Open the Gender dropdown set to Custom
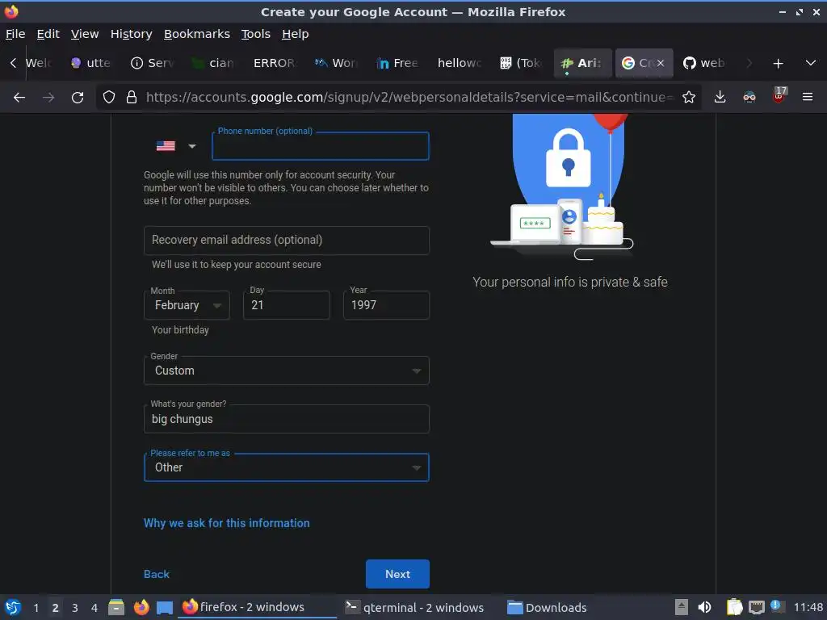Screen dimensions: 827x620 click(x=287, y=371)
